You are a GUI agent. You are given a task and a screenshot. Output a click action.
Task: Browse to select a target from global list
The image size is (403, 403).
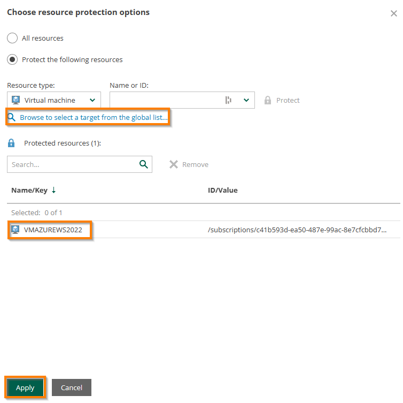[94, 117]
